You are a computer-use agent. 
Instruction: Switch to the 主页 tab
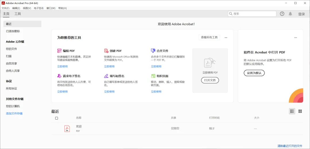click(6, 14)
